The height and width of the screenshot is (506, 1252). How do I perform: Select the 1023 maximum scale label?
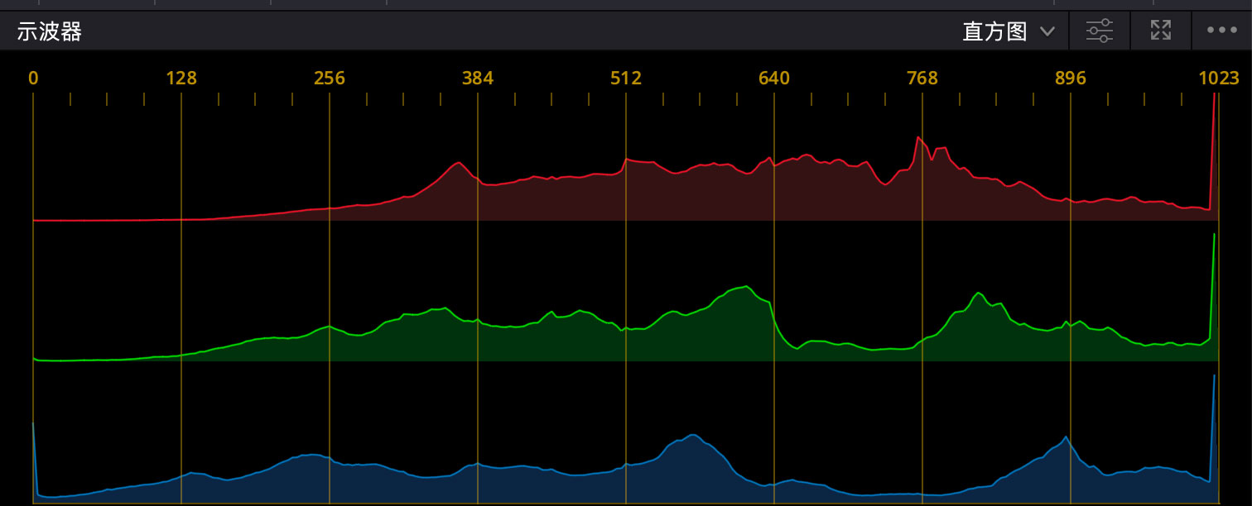[x=1218, y=79]
